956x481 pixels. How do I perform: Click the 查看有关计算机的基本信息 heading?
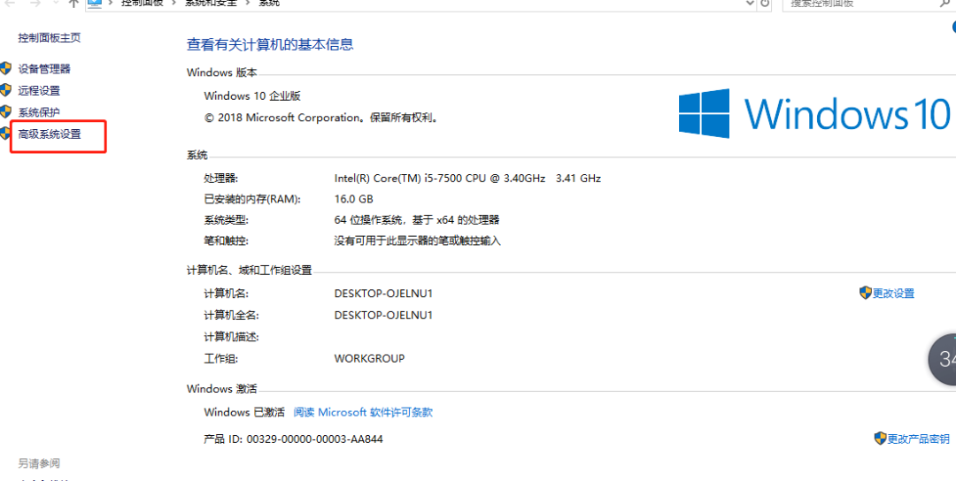[x=270, y=44]
